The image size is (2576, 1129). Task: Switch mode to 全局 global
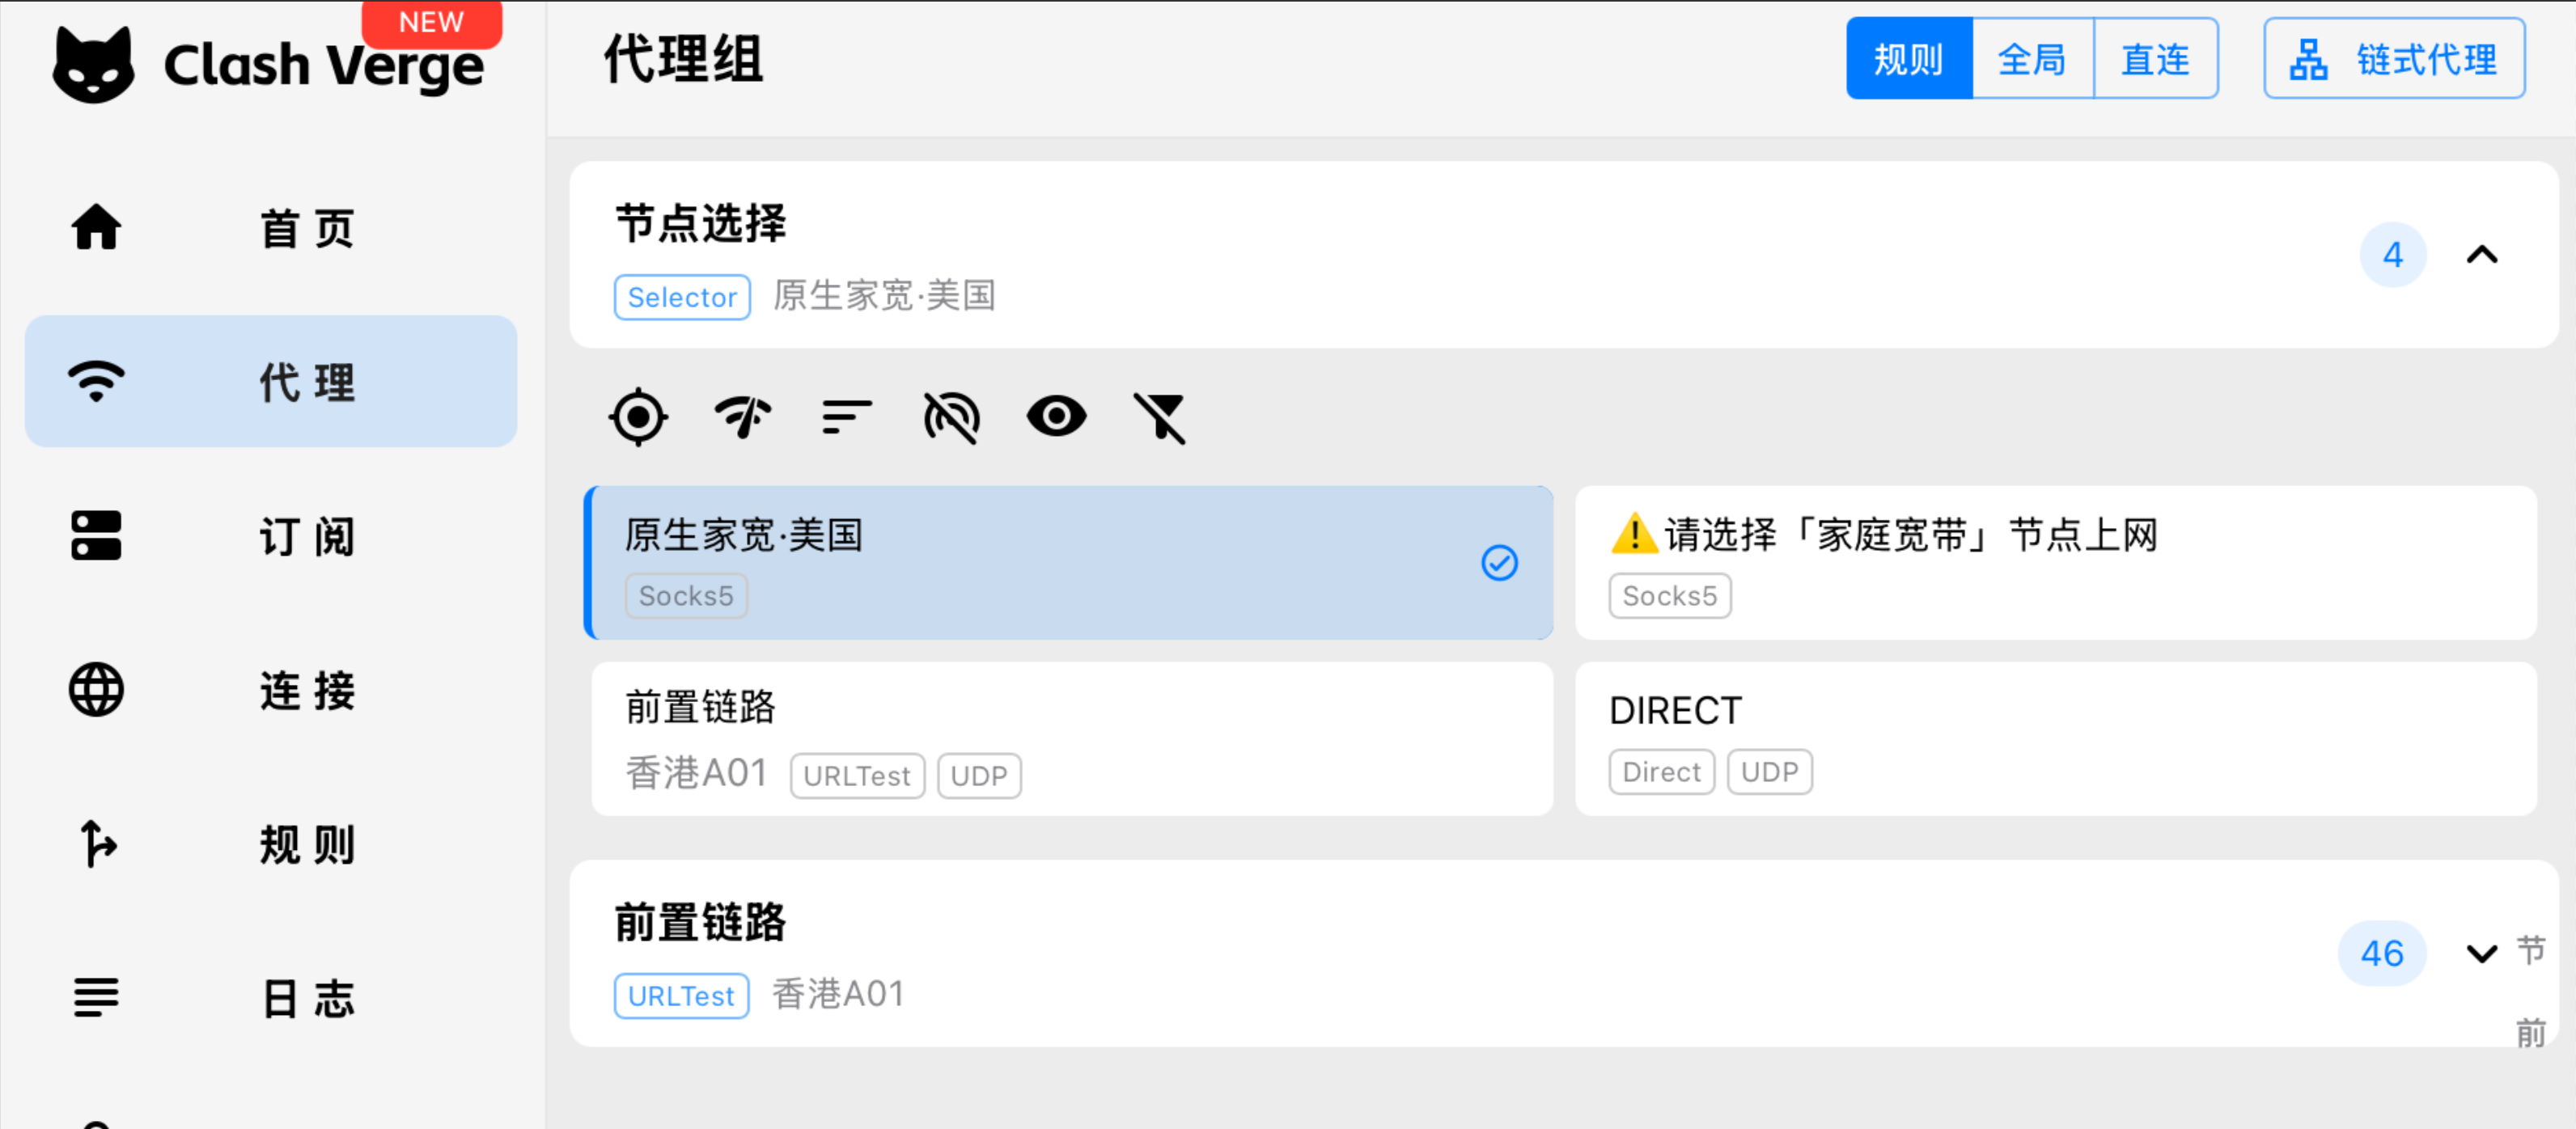pos(2032,59)
